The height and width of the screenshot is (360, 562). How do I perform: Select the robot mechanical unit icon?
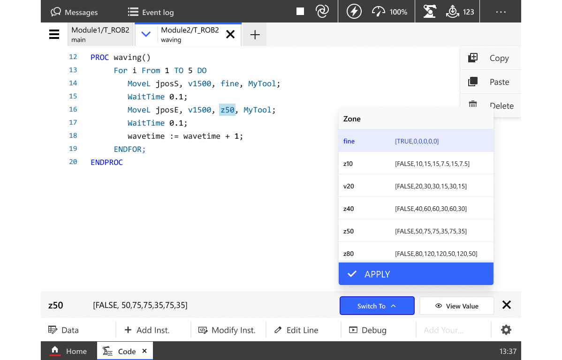tap(429, 11)
